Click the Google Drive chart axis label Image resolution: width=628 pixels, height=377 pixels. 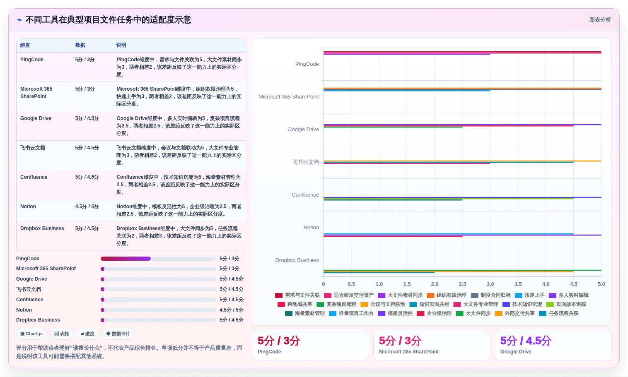[x=303, y=130]
